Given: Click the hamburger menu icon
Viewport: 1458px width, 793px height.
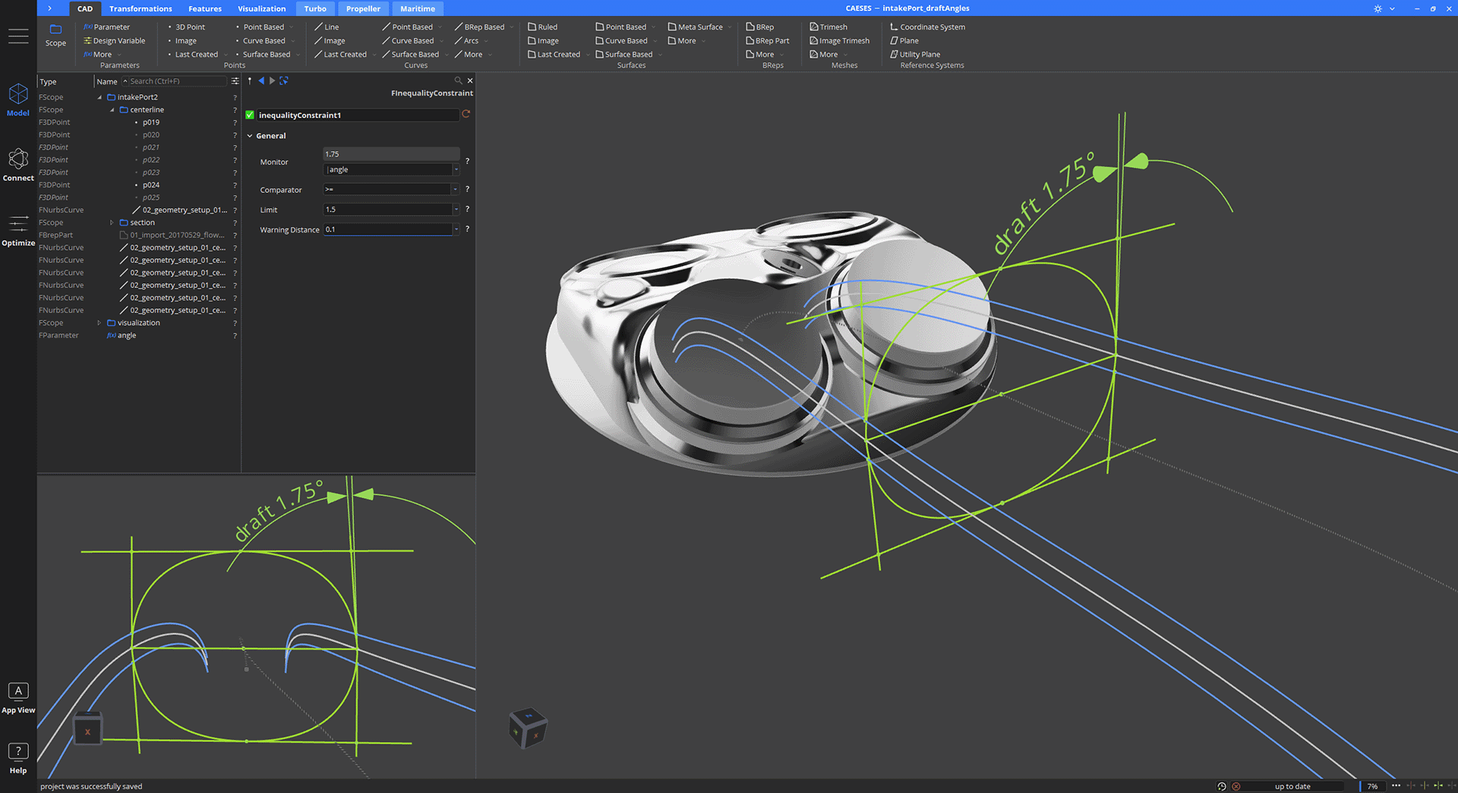Looking at the screenshot, I should point(18,36).
